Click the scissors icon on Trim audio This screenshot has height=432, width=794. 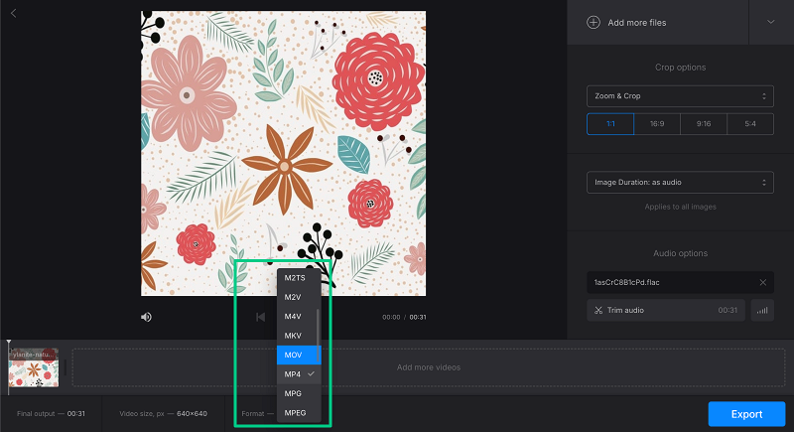pos(598,310)
